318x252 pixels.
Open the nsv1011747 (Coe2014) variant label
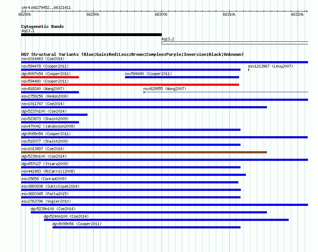(x=43, y=104)
